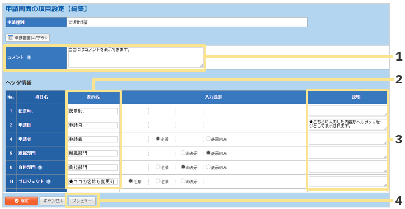Select 必須 radio for 負担部門 row
The width and height of the screenshot is (405, 209).
pos(158,167)
